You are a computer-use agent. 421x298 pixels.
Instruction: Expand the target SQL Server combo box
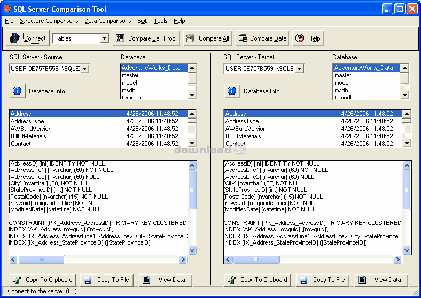click(x=299, y=69)
